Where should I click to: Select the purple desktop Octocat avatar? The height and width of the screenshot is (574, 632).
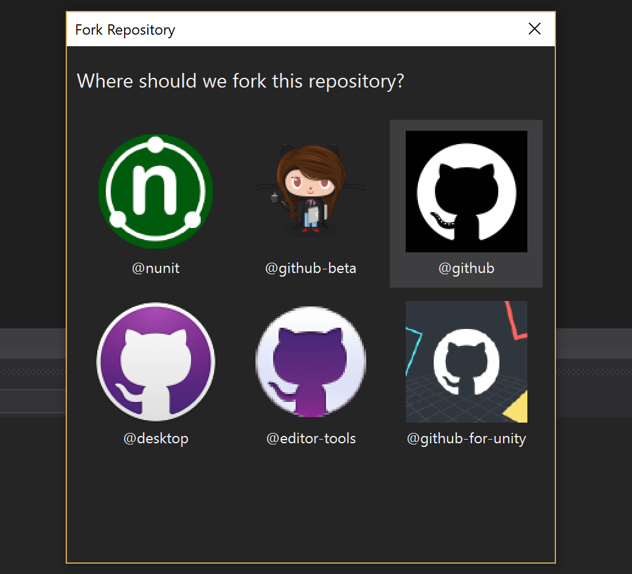pos(156,362)
